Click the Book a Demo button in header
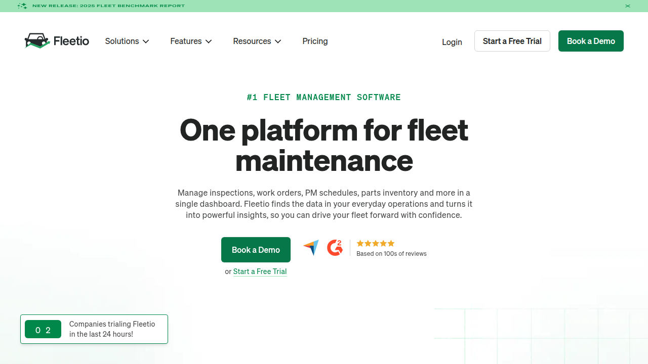This screenshot has height=364, width=648. (x=591, y=41)
